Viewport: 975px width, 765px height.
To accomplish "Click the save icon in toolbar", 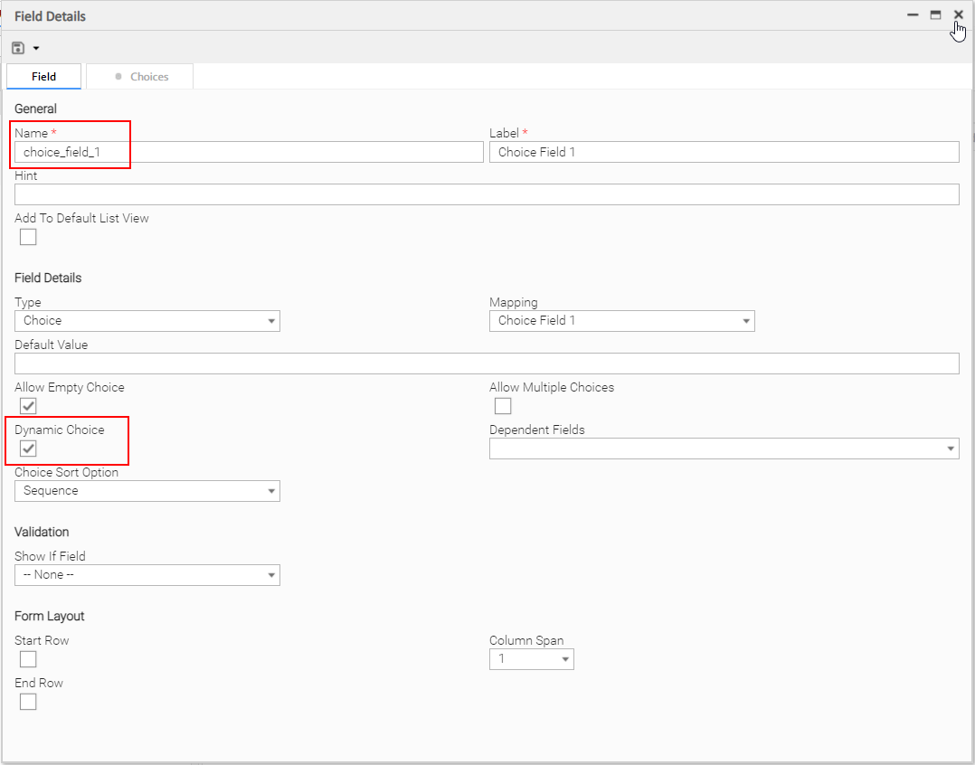I will pos(18,48).
